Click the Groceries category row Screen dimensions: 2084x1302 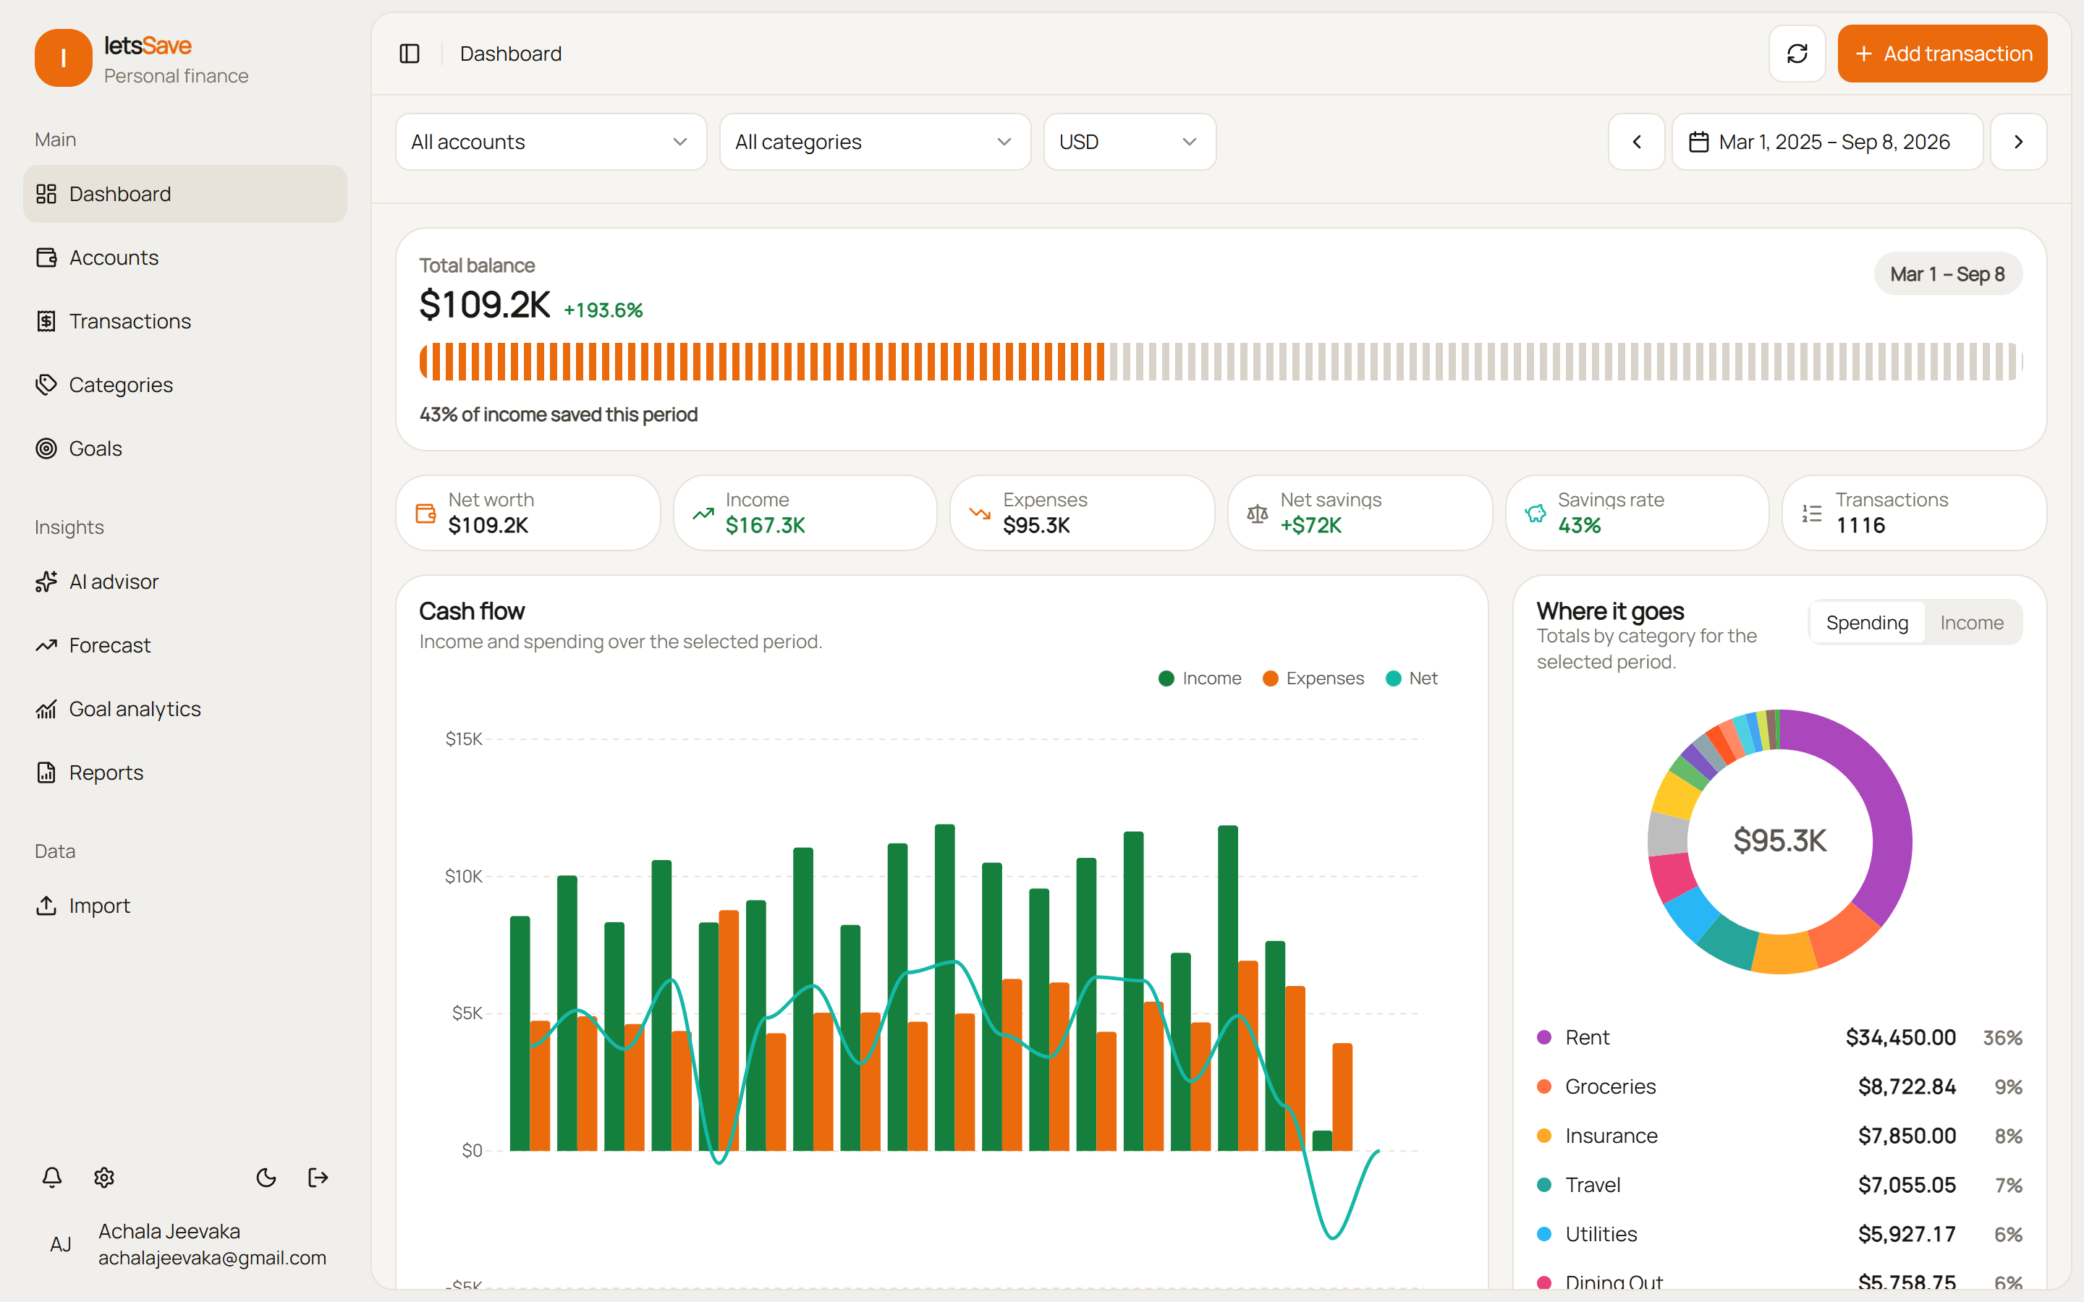coord(1779,1086)
